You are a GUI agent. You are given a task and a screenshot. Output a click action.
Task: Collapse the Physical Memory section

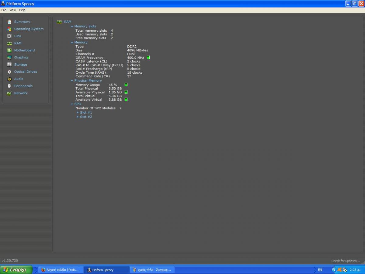click(72, 81)
